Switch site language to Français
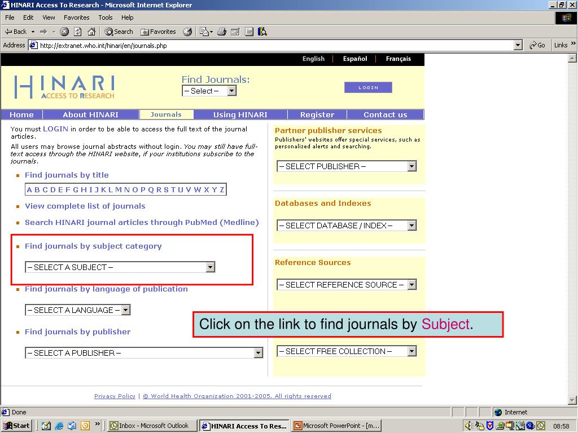Viewport: 578px width, 433px height. point(398,59)
